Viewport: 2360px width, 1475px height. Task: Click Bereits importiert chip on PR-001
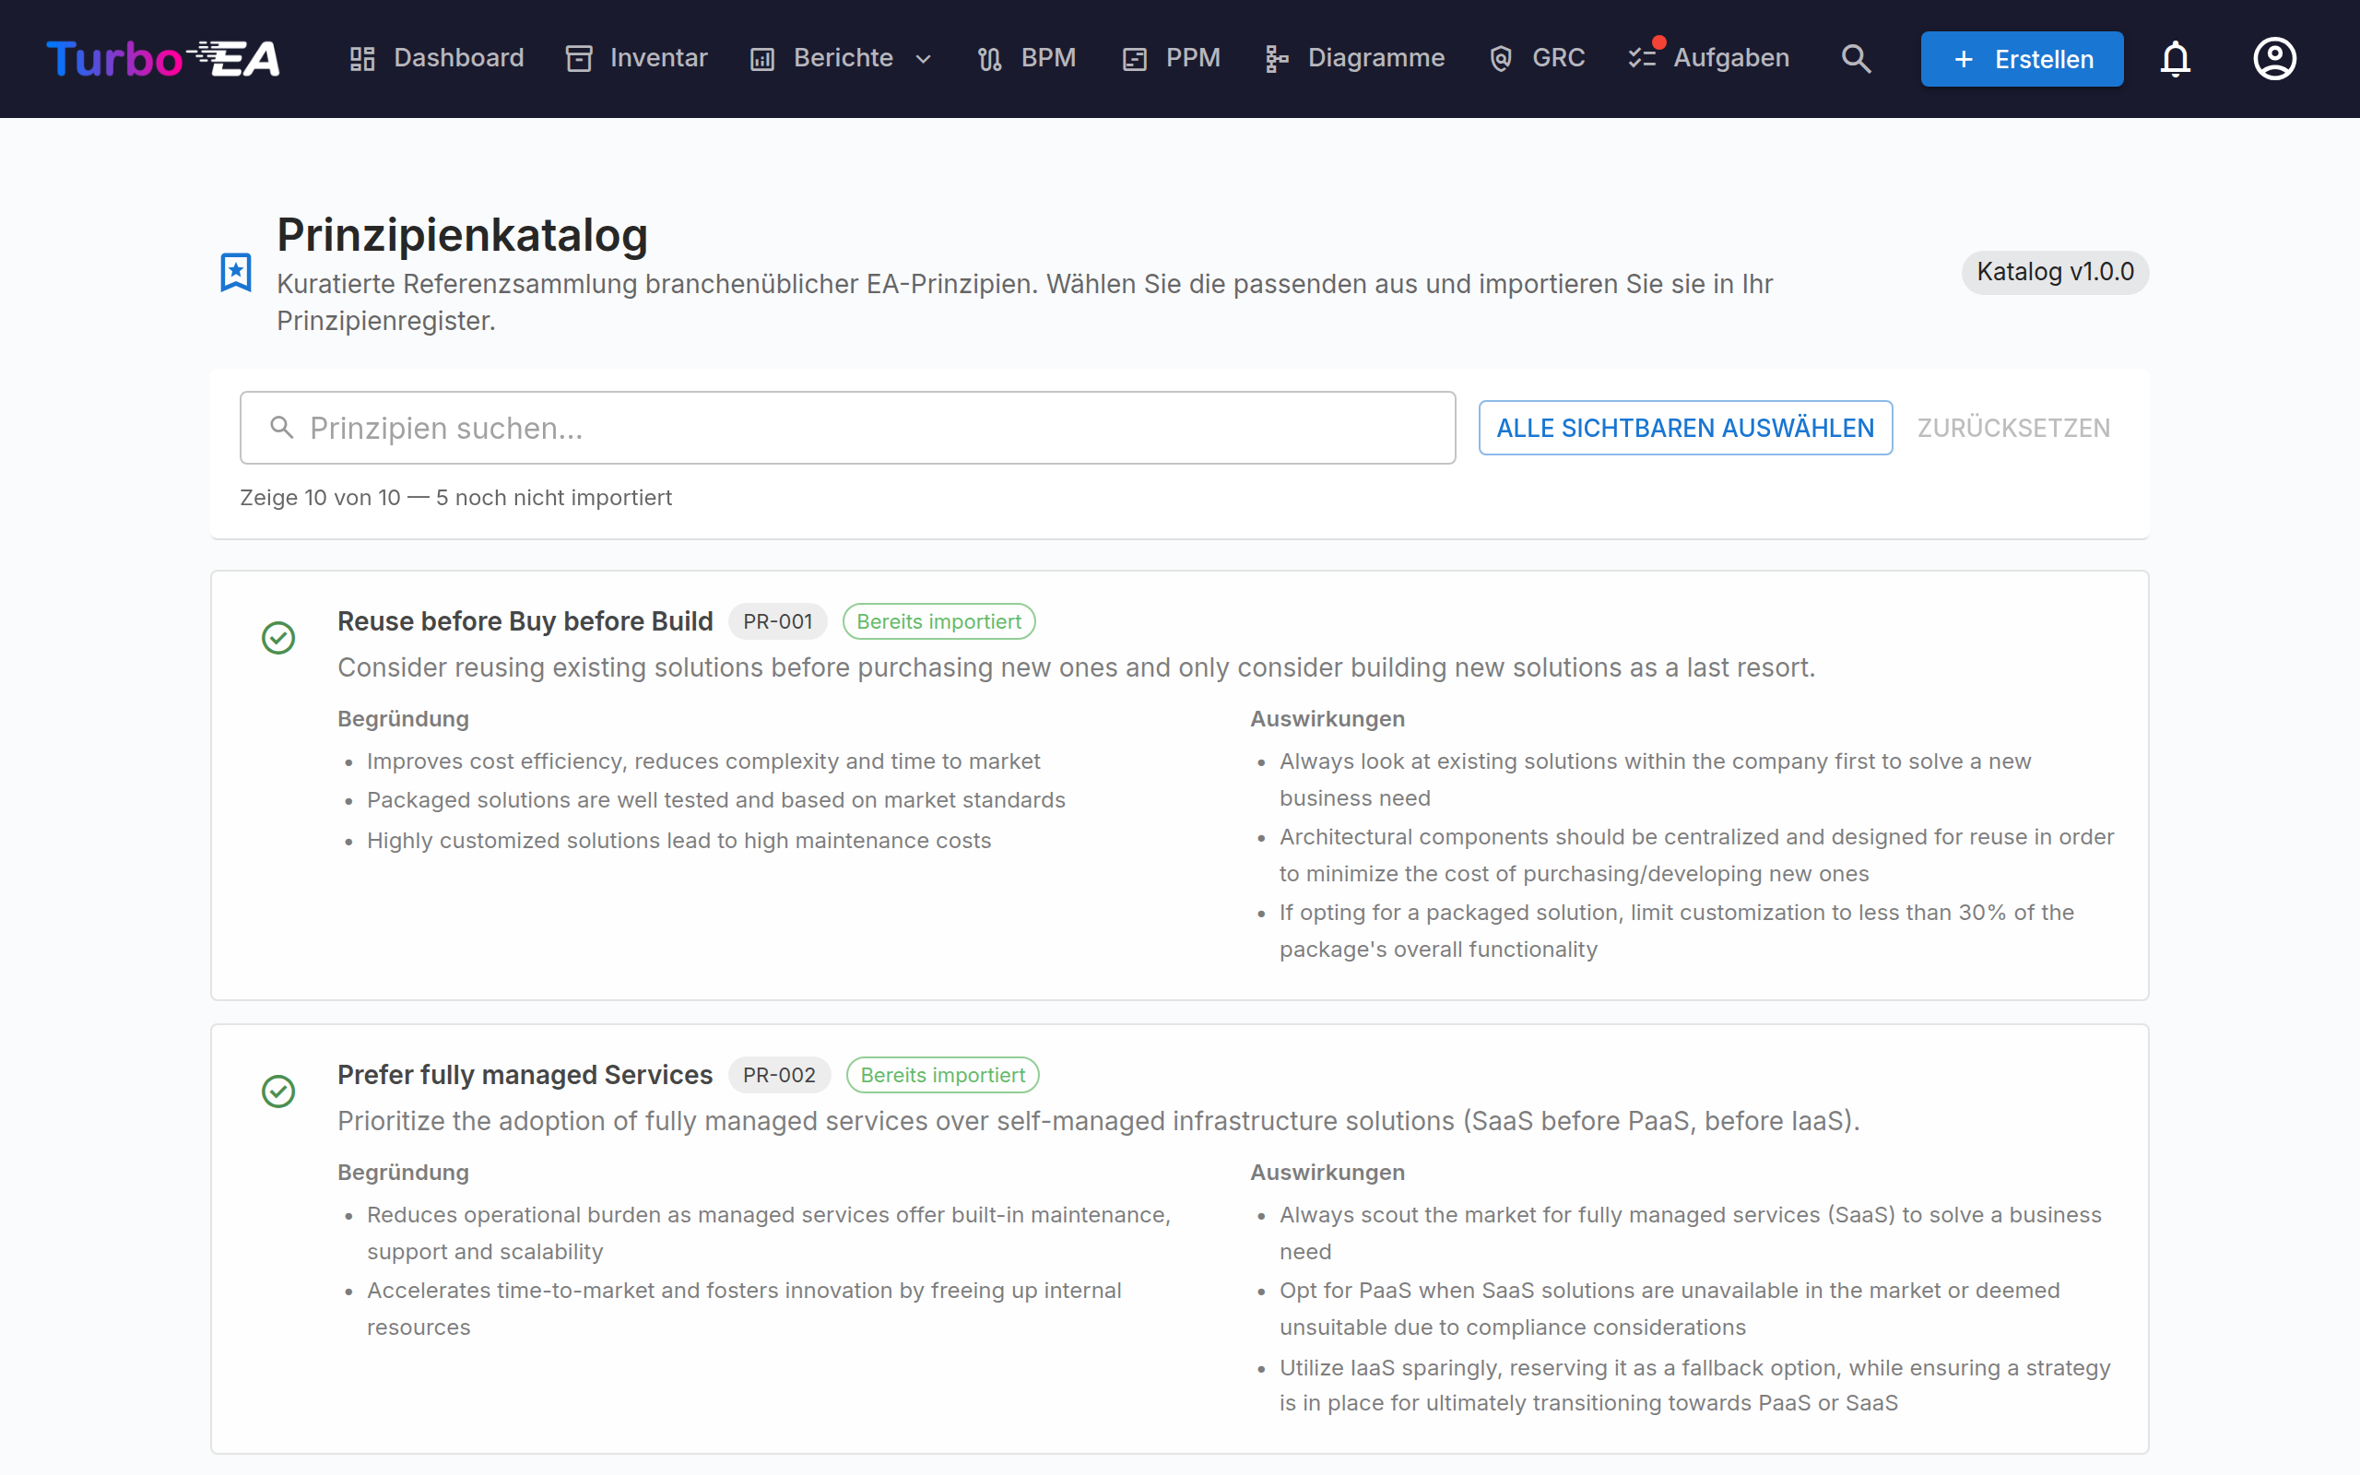(939, 621)
